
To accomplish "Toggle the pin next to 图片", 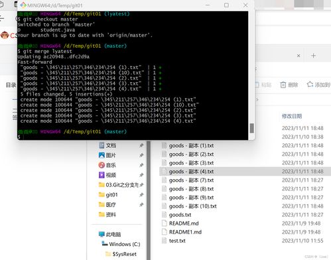I will (x=141, y=155).
